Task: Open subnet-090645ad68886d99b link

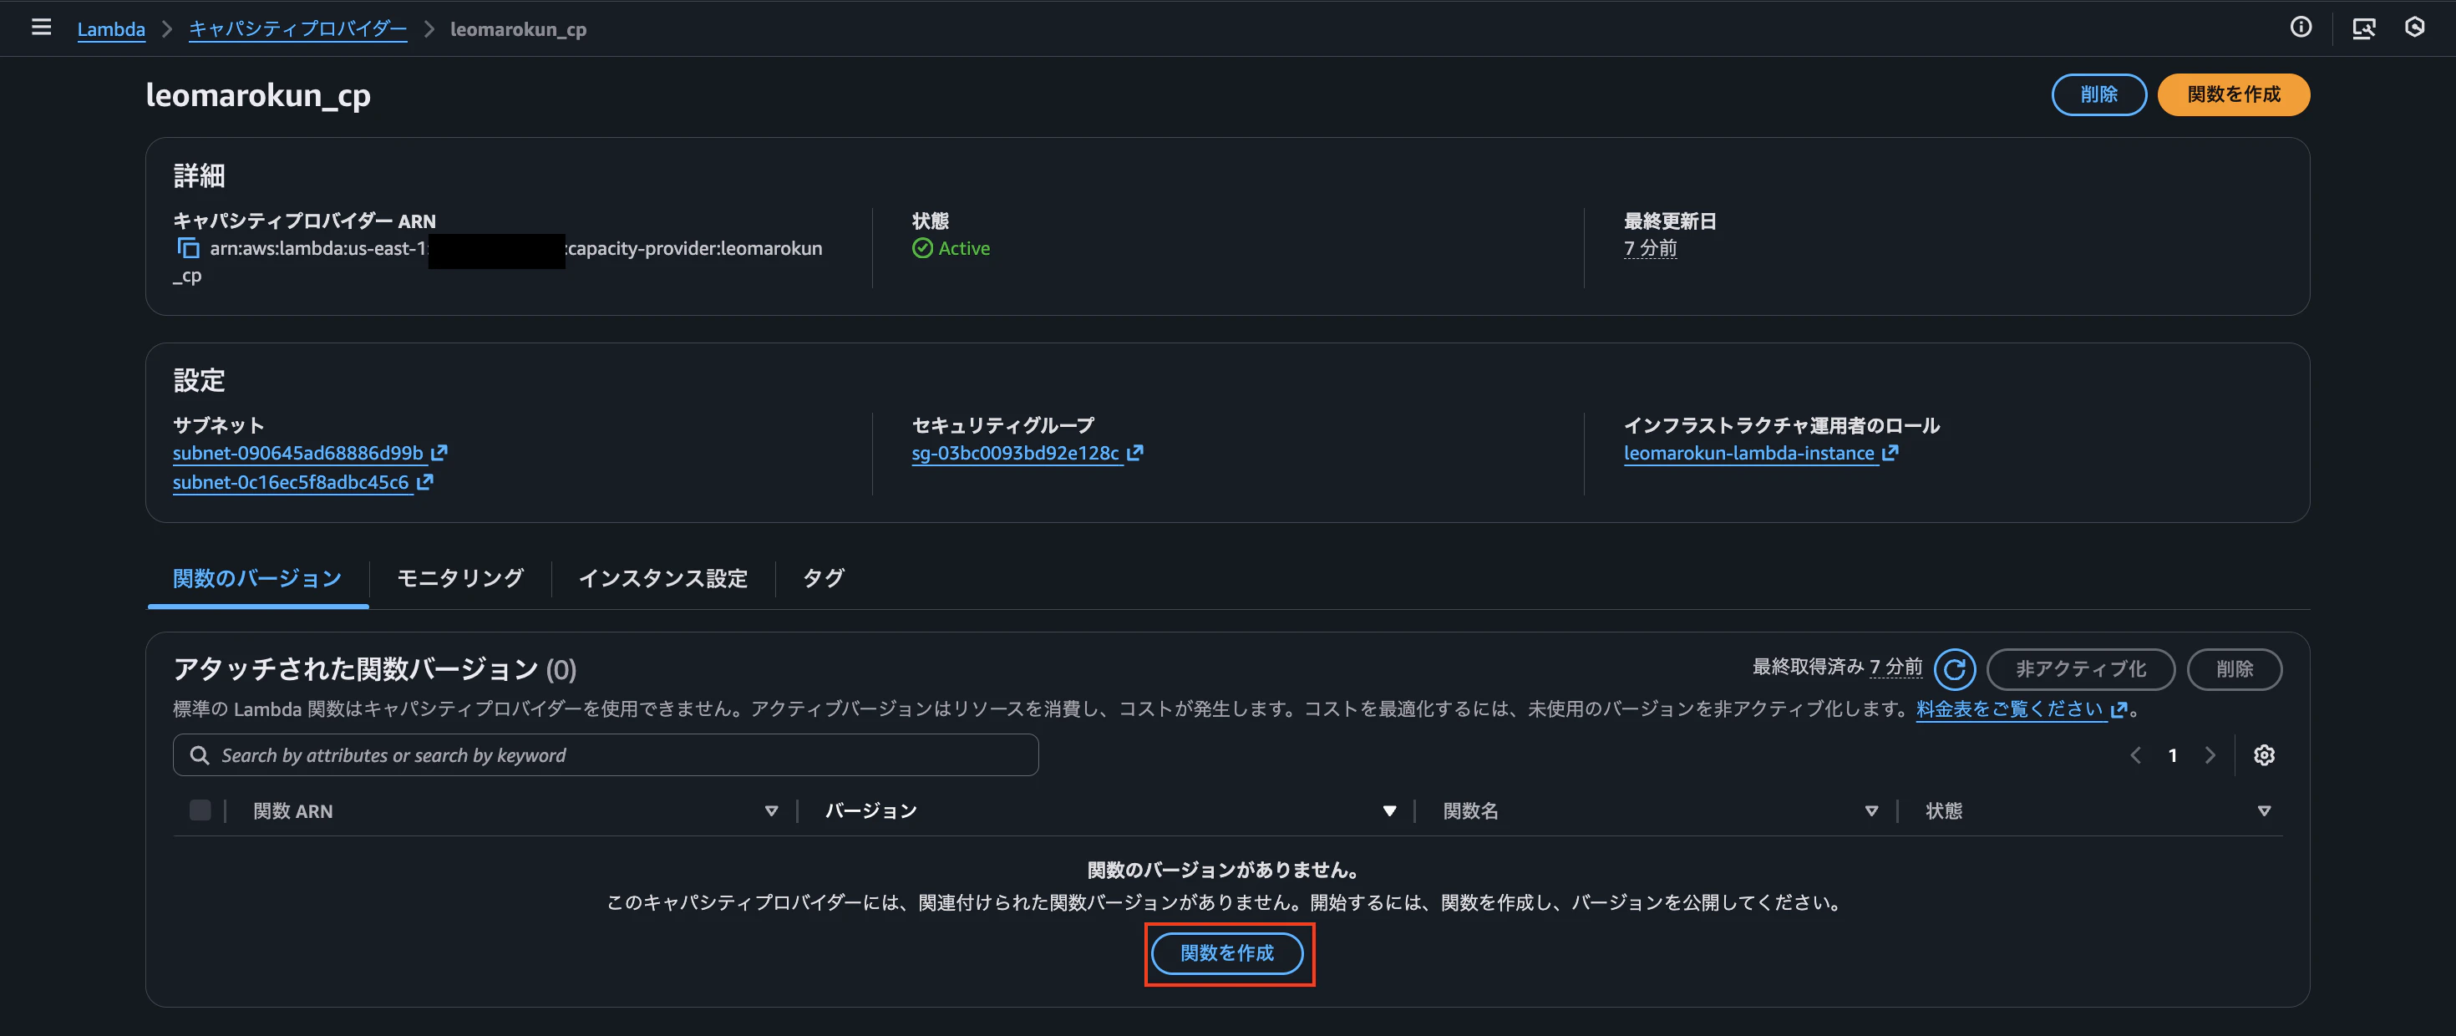Action: (x=309, y=453)
